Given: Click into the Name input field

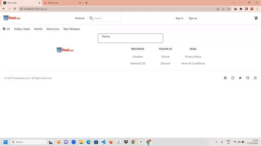Looking at the screenshot, I should [130, 38].
